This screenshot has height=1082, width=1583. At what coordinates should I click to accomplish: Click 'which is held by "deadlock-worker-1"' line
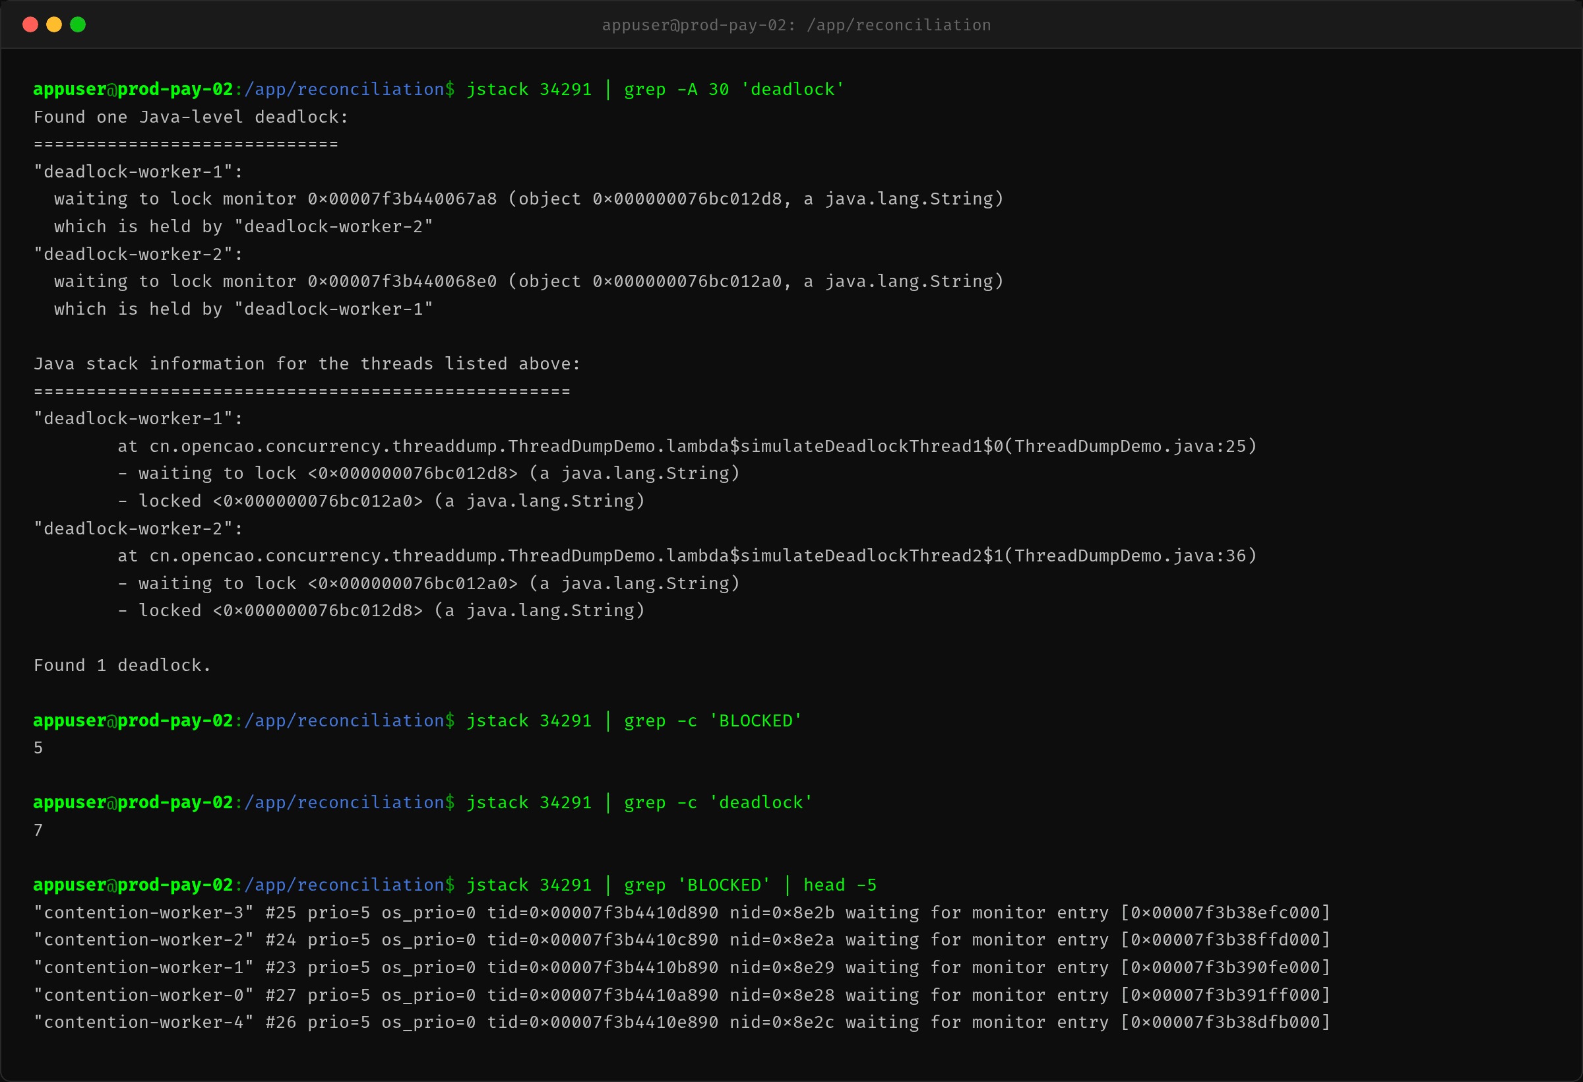click(x=243, y=309)
